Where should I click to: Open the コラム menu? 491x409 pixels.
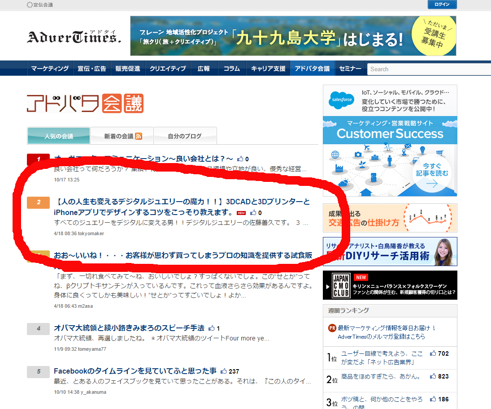point(232,69)
